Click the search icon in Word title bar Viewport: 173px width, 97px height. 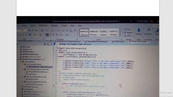(x=131, y=21)
